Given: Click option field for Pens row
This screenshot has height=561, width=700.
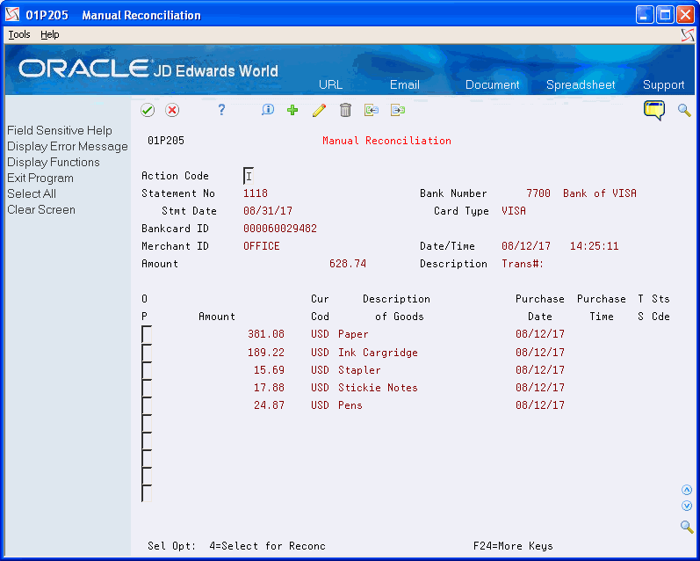Looking at the screenshot, I should (x=147, y=405).
